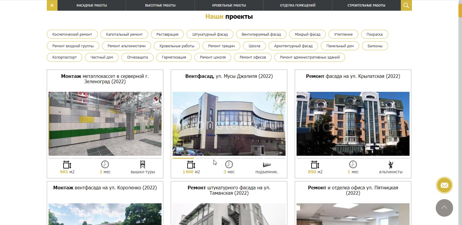Screen dimensions: 462x225
Task: View the server room metal cassette photo
Action: click(105, 124)
